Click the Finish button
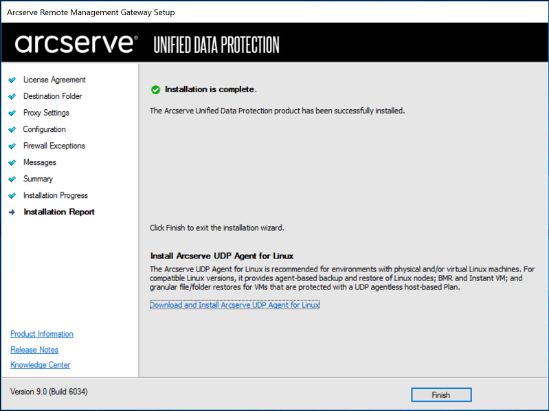This screenshot has height=411, width=549. [x=441, y=395]
